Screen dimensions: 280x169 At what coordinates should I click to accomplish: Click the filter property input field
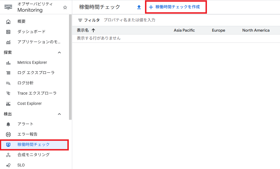pos(171,20)
